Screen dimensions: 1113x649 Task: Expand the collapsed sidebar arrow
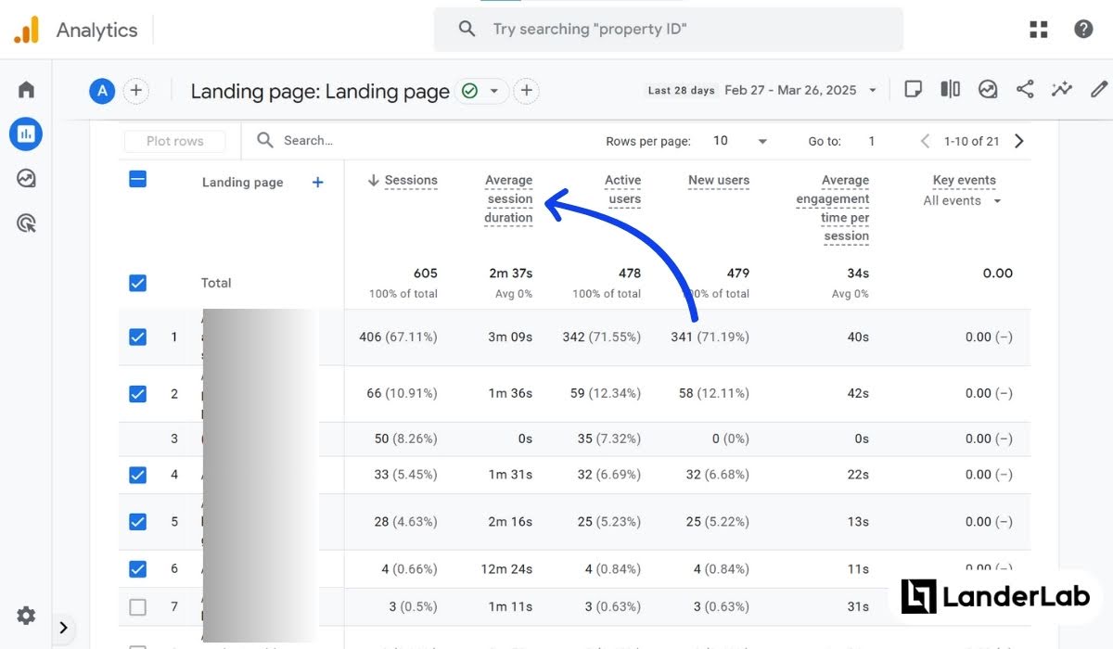click(63, 628)
